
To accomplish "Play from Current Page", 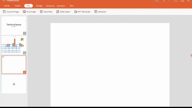I will [x=11, y=12].
